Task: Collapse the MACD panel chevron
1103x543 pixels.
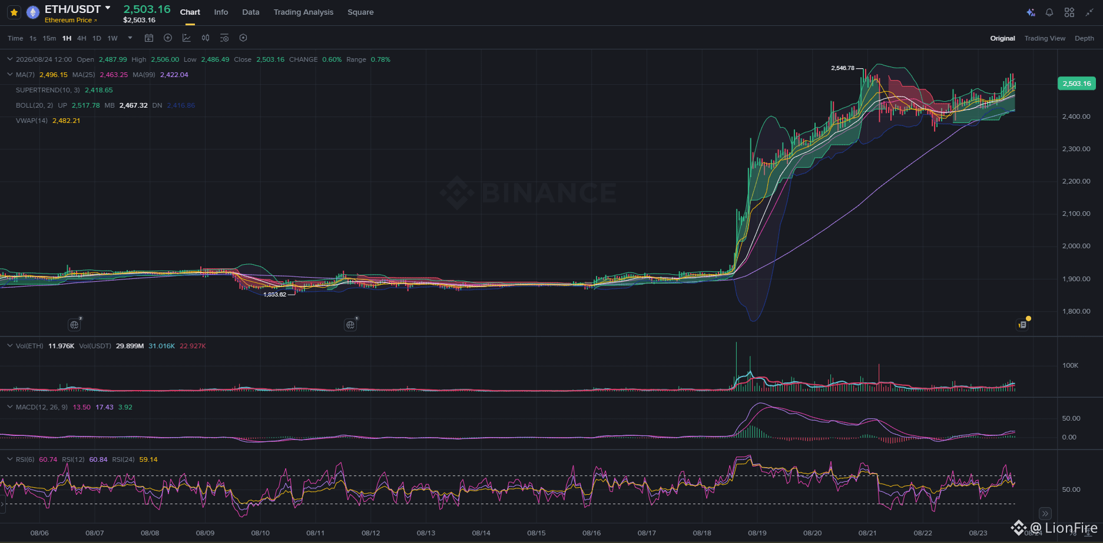Action: point(9,407)
